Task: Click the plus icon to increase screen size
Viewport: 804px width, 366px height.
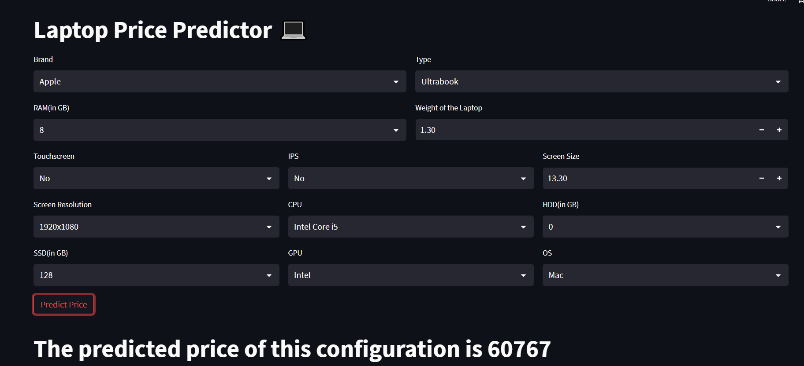Action: [x=779, y=178]
